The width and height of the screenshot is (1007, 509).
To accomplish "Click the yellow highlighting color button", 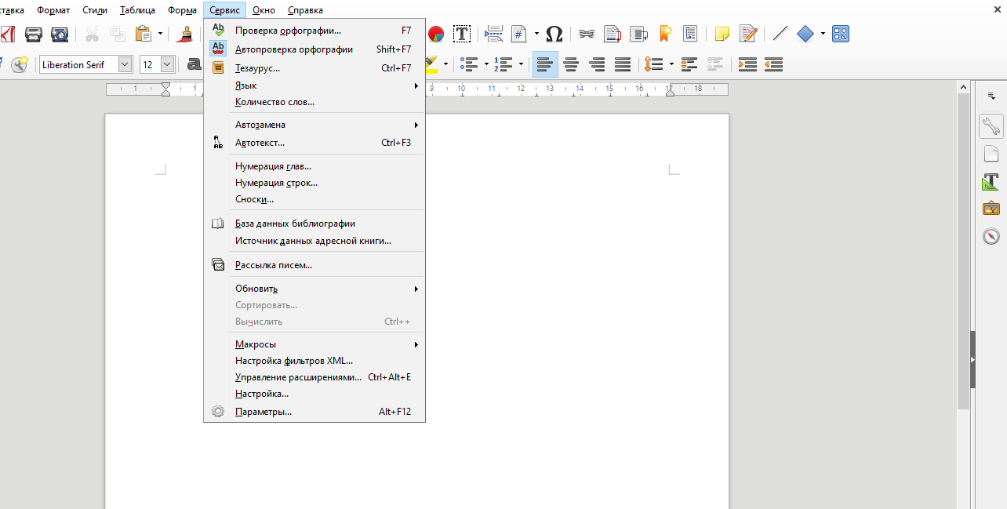I will 431,64.
